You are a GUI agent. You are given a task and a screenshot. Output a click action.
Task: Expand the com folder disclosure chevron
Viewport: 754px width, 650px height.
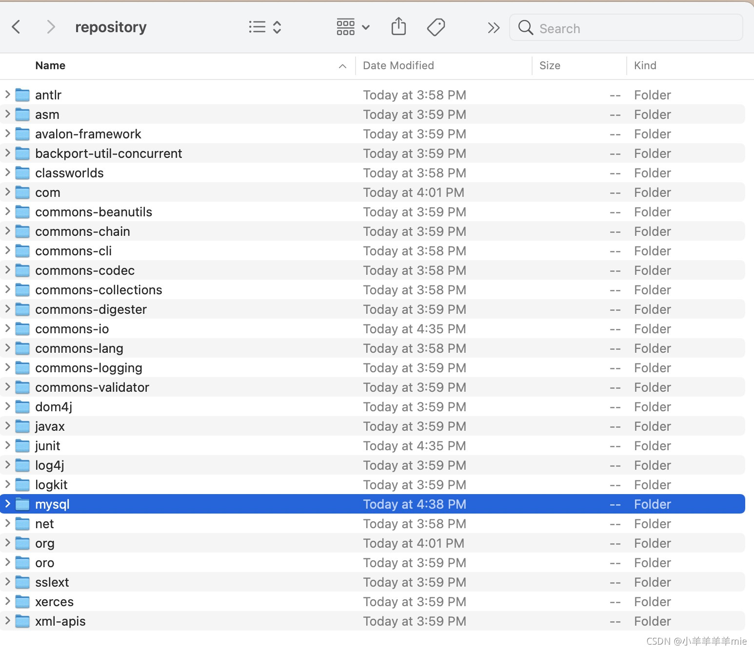point(7,191)
